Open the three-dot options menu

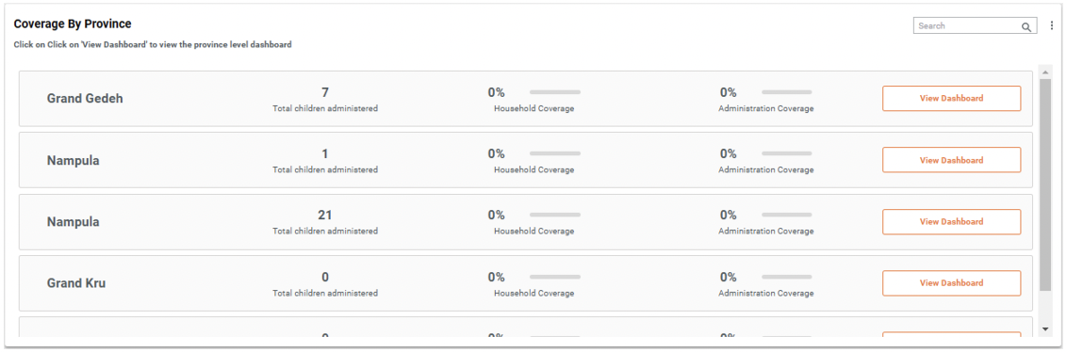[x=1051, y=25]
